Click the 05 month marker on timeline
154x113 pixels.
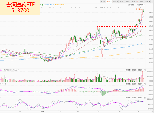(x=119, y=112)
